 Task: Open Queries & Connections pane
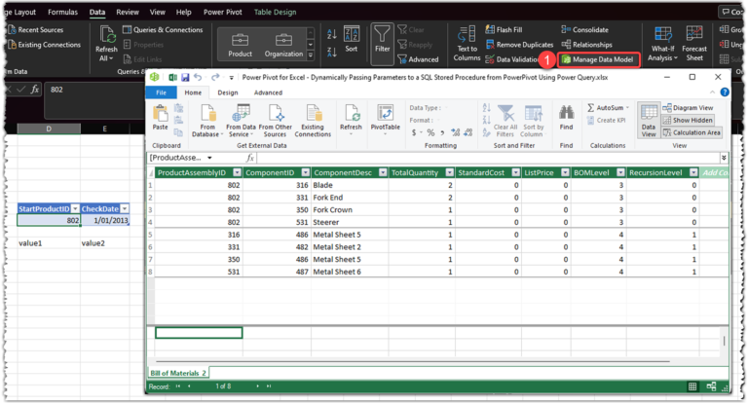[163, 29]
